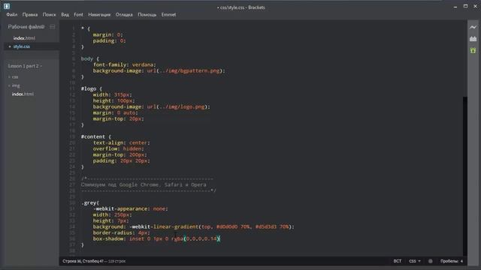This screenshot has height=270, width=481.
Task: Click the split view icon in sidebar
Action: tap(53, 27)
